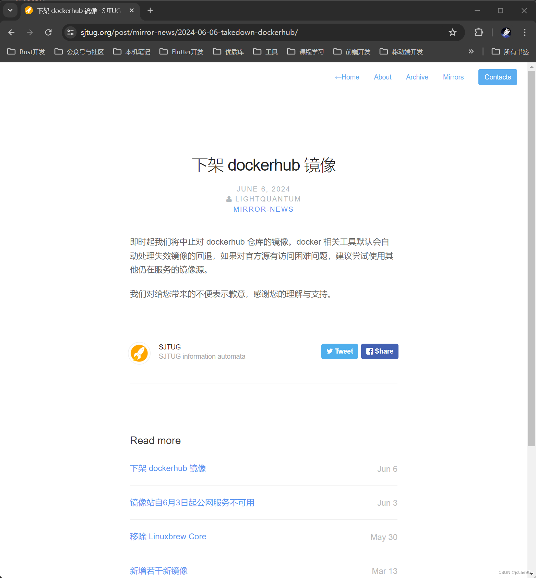Open the 公众号与社区 bookmark folder
This screenshot has height=578, width=536.
79,52
